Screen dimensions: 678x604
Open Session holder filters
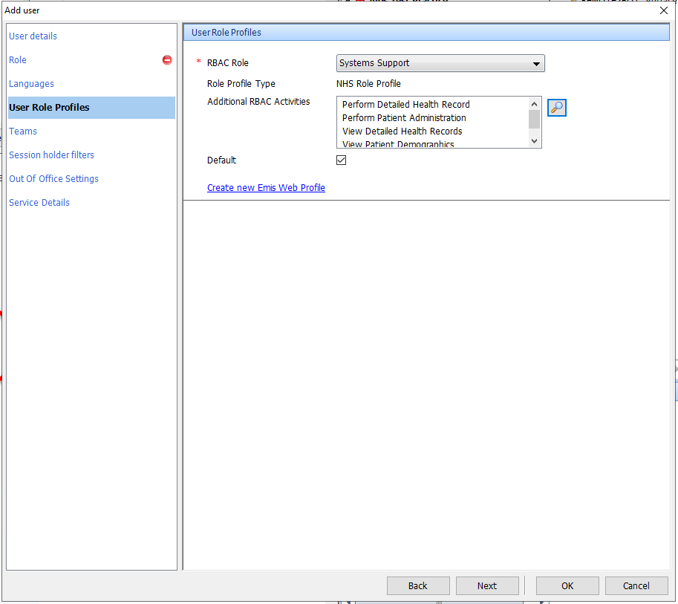[x=51, y=155]
